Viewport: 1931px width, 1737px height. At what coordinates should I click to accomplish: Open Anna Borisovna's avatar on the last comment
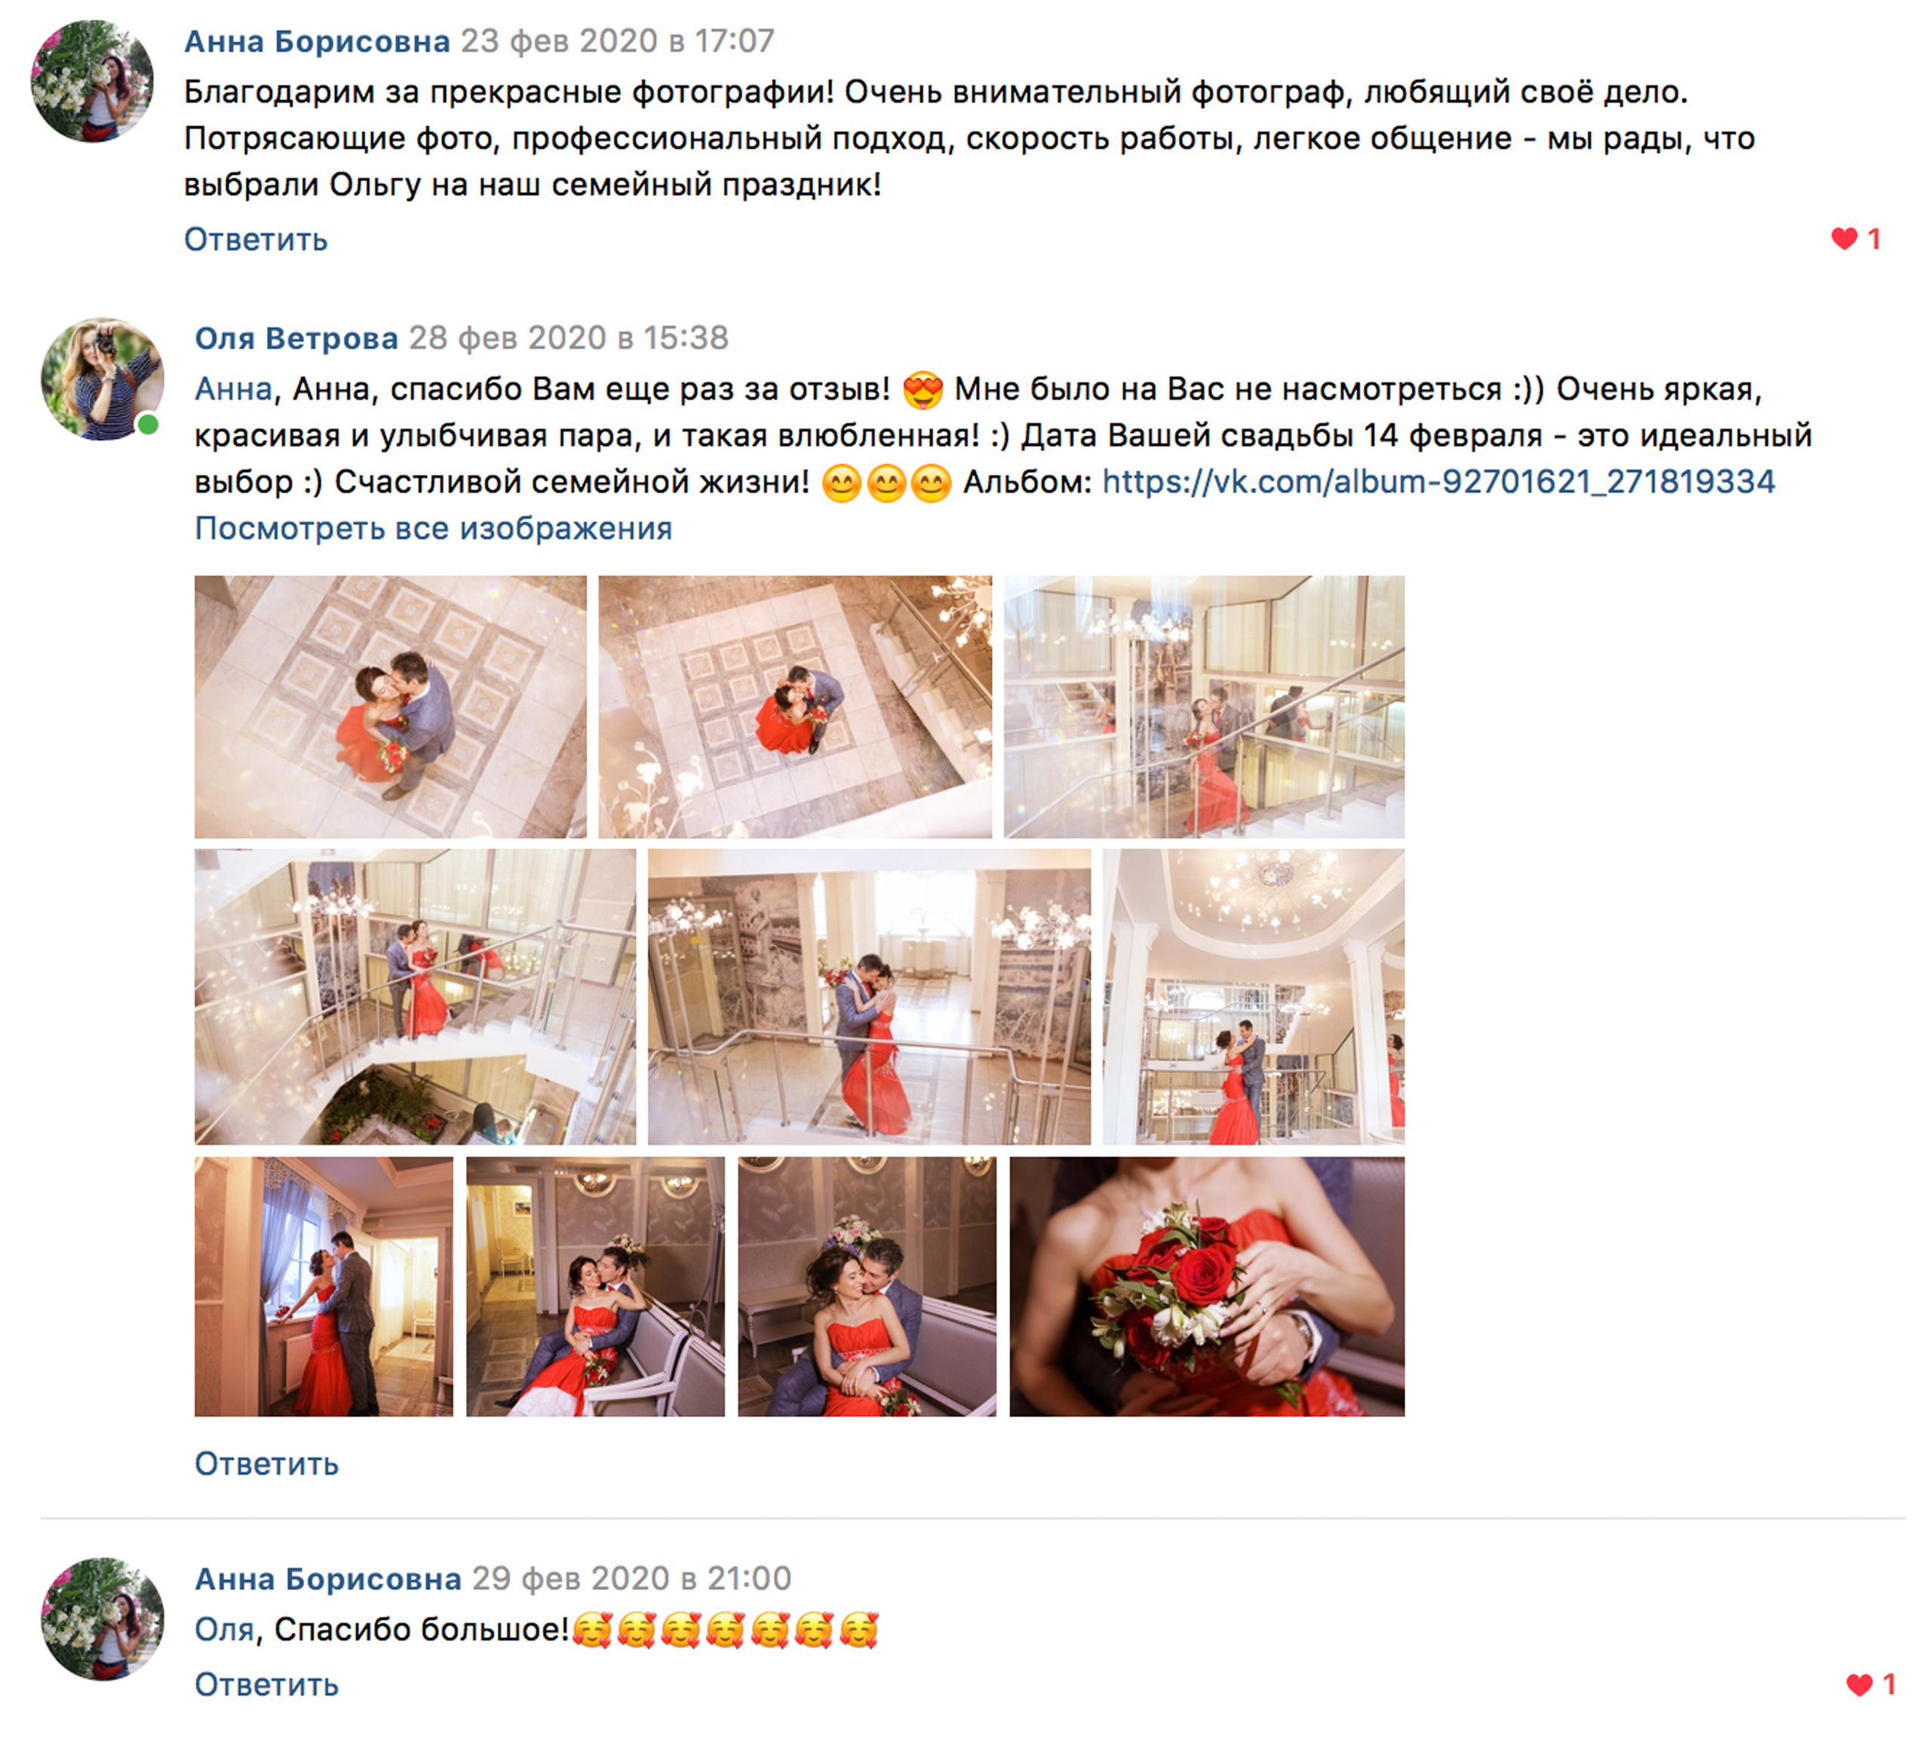(102, 1619)
